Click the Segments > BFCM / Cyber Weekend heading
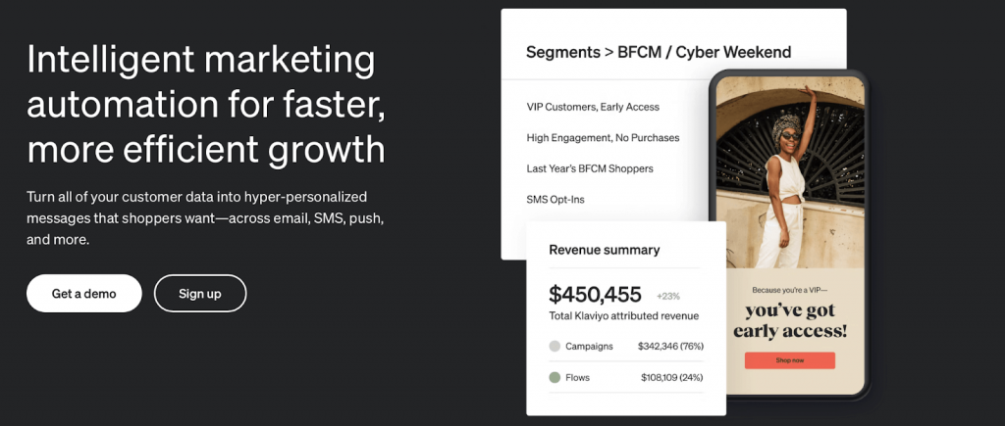 point(658,52)
